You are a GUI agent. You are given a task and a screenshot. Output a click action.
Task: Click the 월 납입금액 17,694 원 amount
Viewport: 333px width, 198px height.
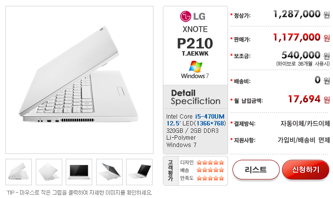pyautogui.click(x=309, y=99)
